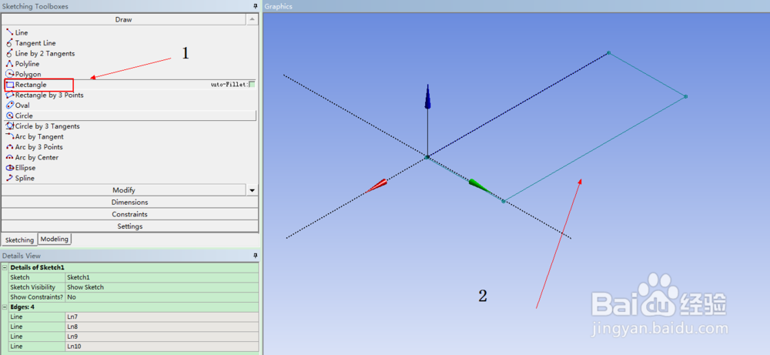Select the Arc by Tangent icon
Screen dimensions: 770x355
pyautogui.click(x=9, y=136)
